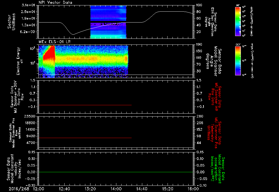Click the 44 telemetry axis tick label
Screen dimensions: 279x192
click(x=199, y=143)
